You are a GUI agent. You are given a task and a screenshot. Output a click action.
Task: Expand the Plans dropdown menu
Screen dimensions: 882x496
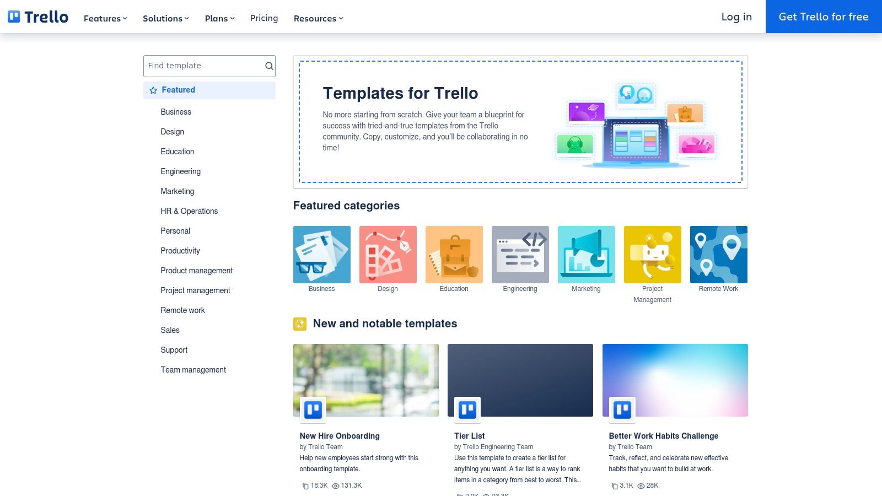click(219, 18)
